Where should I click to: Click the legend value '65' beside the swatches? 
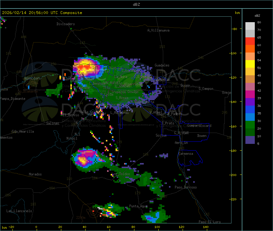[x=259, y=37]
